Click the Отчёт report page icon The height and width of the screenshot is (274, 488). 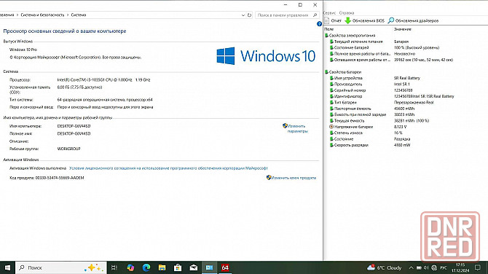[x=326, y=20]
